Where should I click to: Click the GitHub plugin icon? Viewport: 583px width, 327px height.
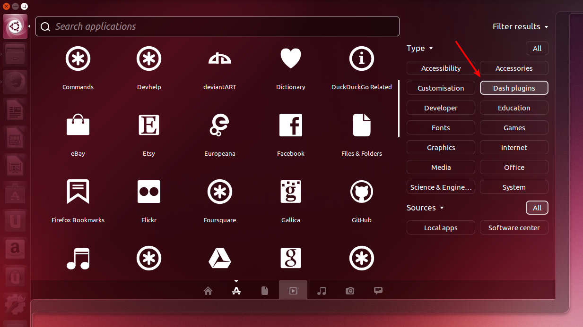(x=362, y=192)
